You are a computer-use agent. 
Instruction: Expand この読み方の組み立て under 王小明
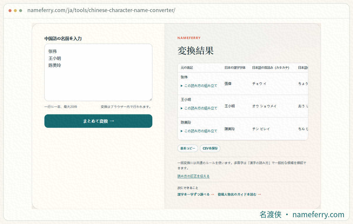coord(199,108)
